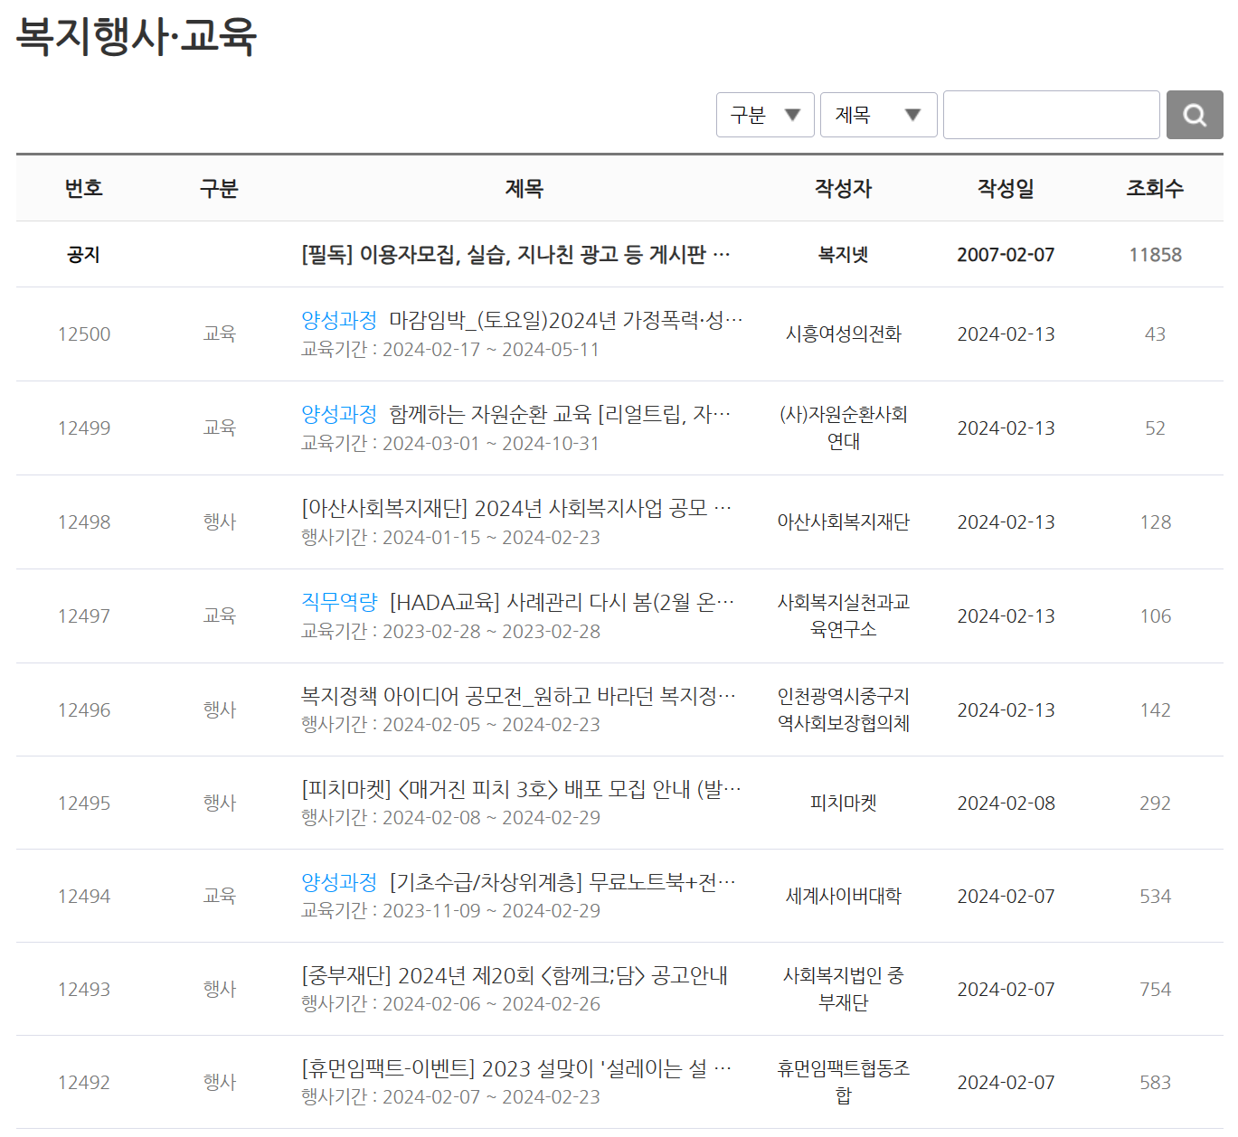Open 함께하는 자원순환 교육 post

click(560, 414)
